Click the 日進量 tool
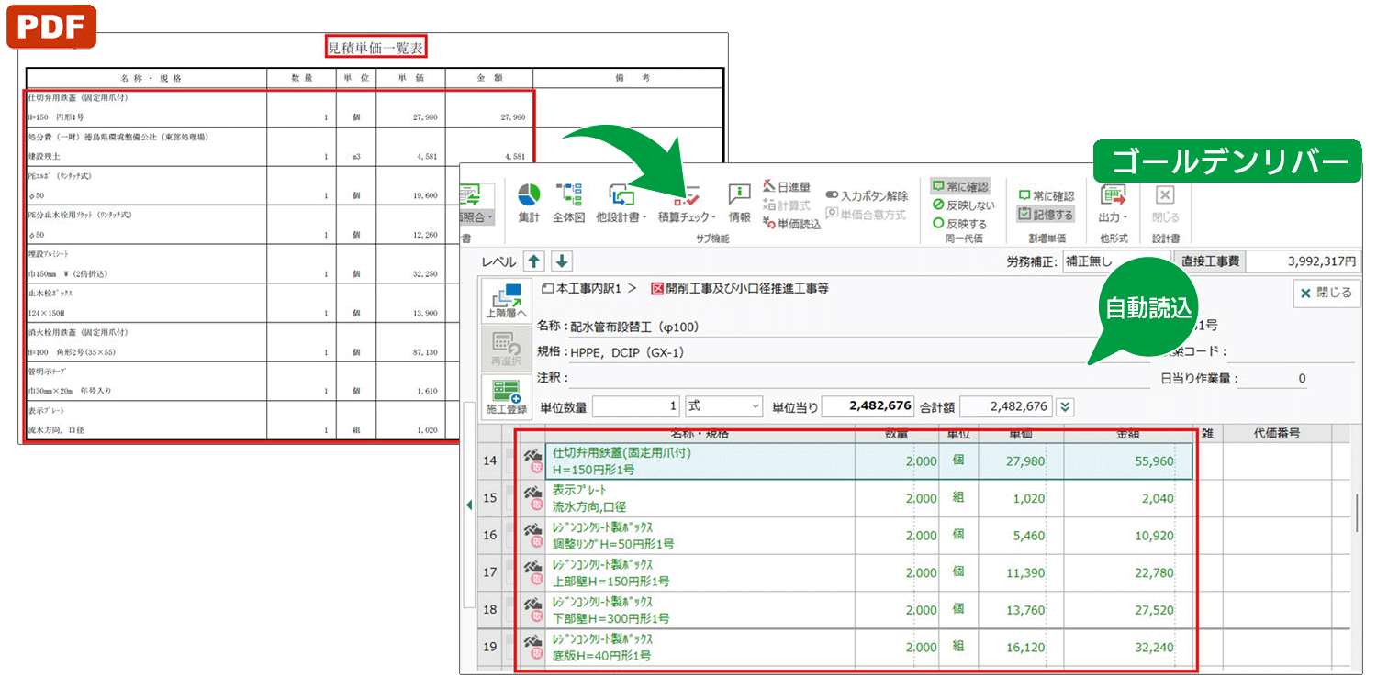The width and height of the screenshot is (1377, 688). click(787, 187)
